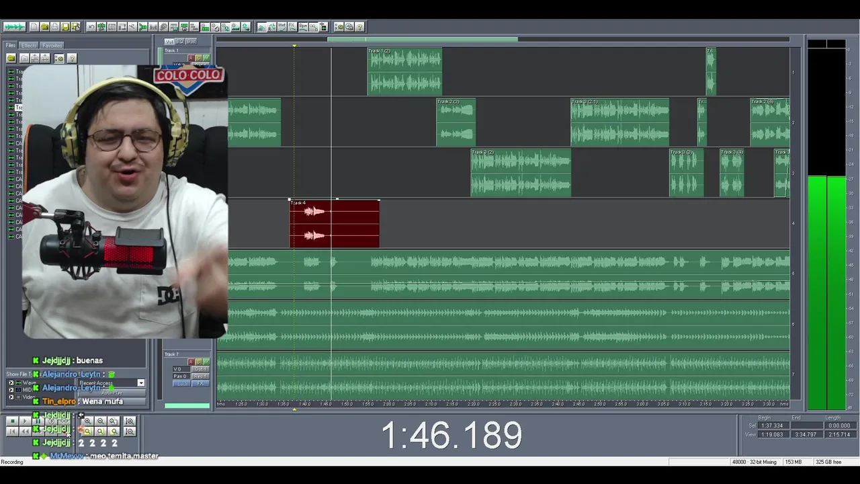Click the Zoom Out Vertically button
This screenshot has height=484, width=860.
130,432
